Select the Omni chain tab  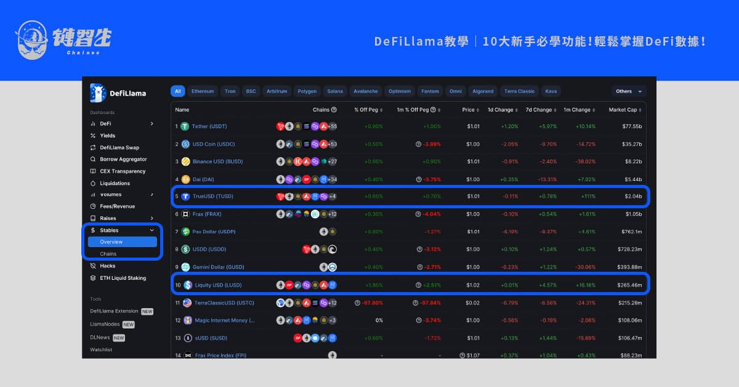click(456, 91)
